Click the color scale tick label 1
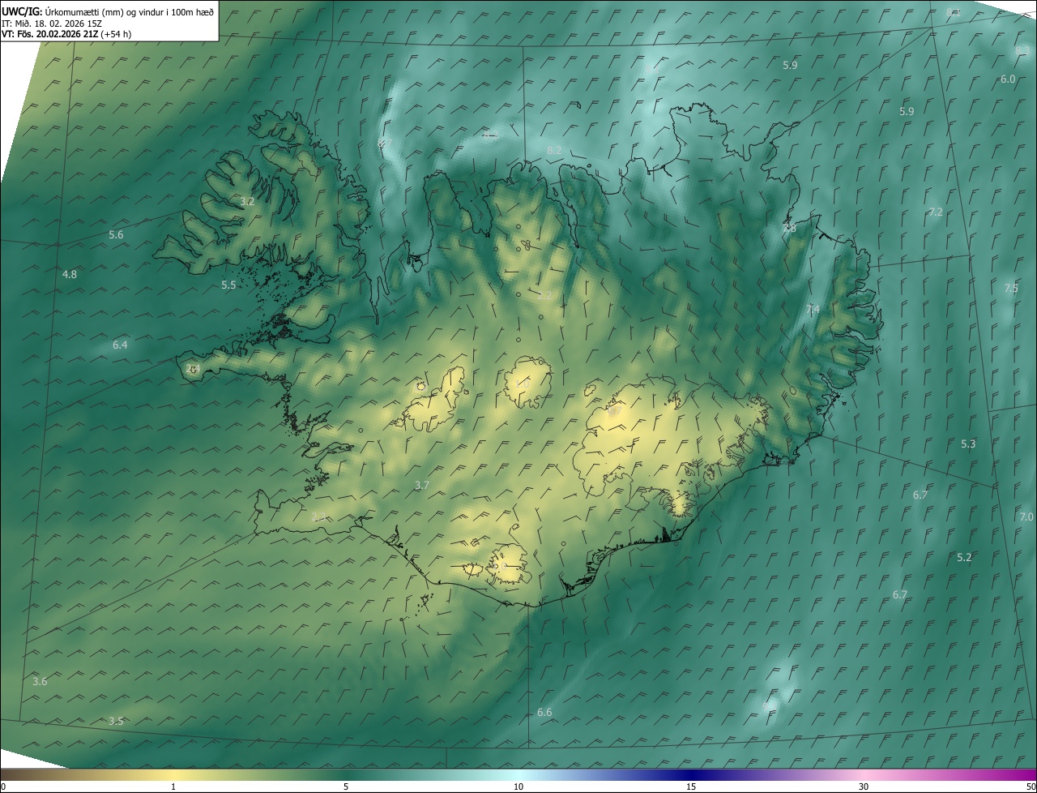This screenshot has height=793, width=1037. click(x=173, y=787)
